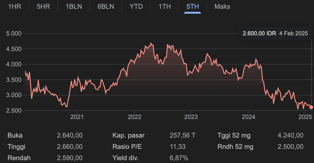This screenshot has height=163, width=314.
Task: Select the 1HR time range tab
Action: click(x=15, y=6)
